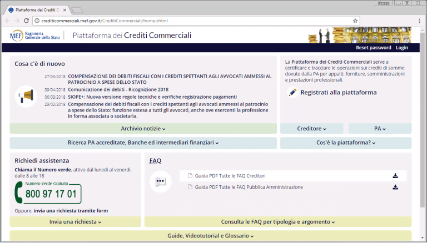Click the megaphone news icon

[x=26, y=96]
